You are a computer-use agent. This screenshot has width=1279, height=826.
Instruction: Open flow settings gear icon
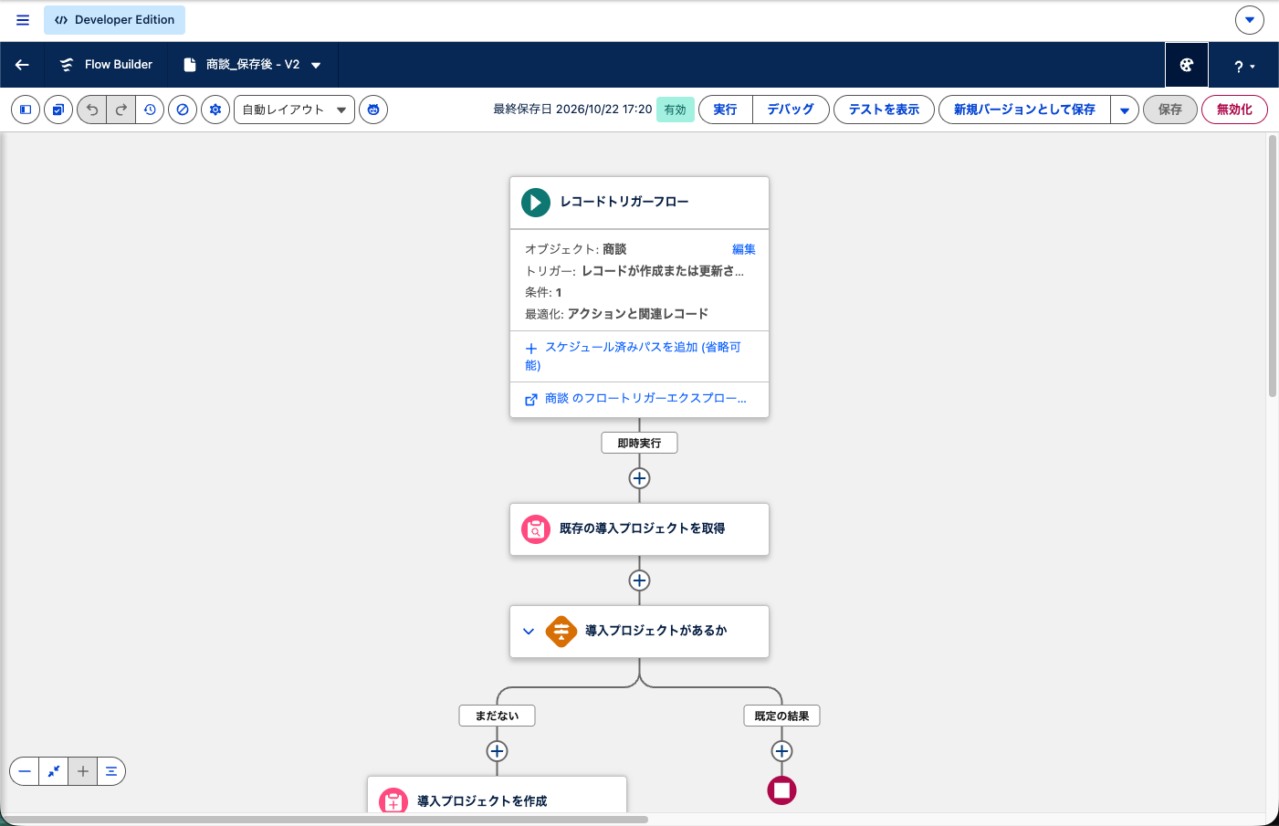tap(215, 110)
